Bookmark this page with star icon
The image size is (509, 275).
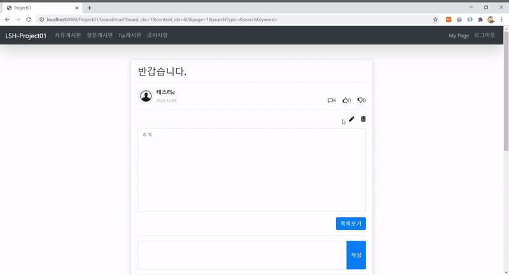point(435,20)
